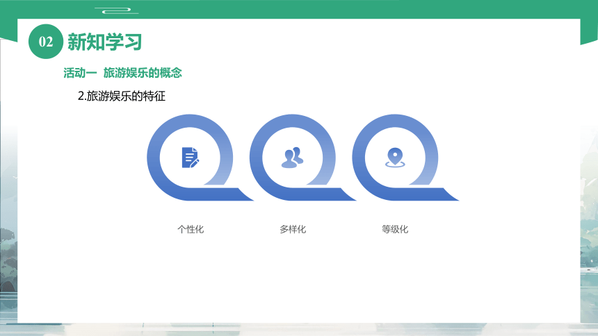Click the location pin icon above 等级化
This screenshot has width=598, height=336.
pos(395,158)
